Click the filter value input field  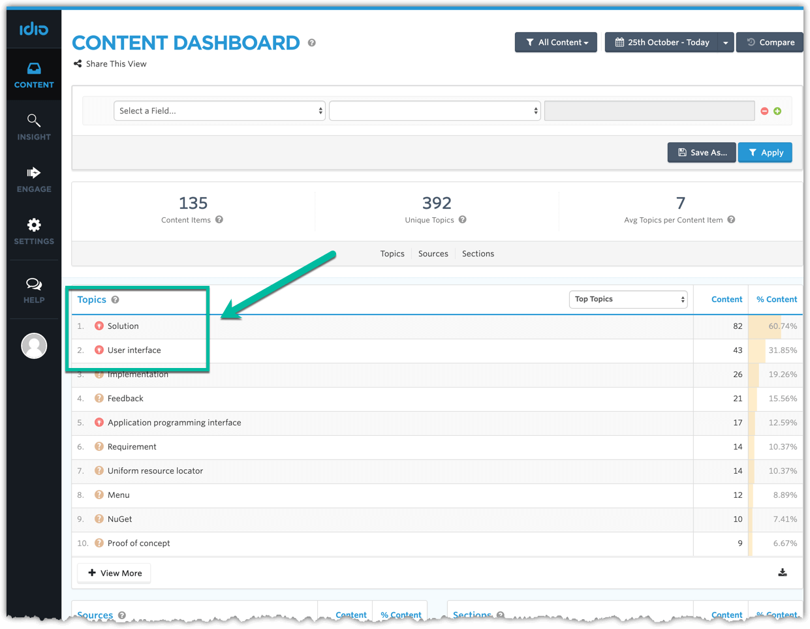[x=649, y=111]
